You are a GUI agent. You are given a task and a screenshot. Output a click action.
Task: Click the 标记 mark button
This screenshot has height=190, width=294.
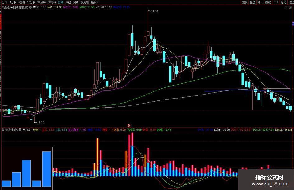[x=283, y=2]
